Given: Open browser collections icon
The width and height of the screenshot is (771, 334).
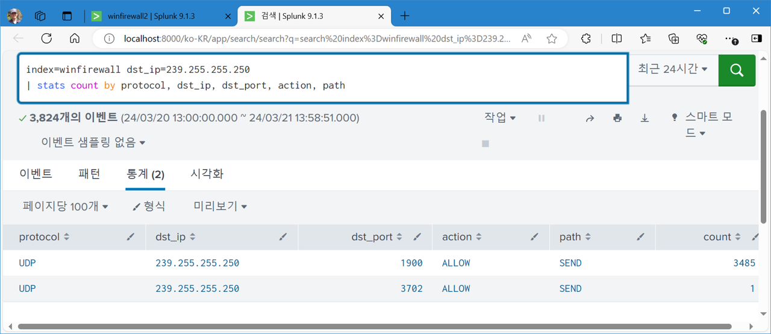Looking at the screenshot, I should coord(674,39).
